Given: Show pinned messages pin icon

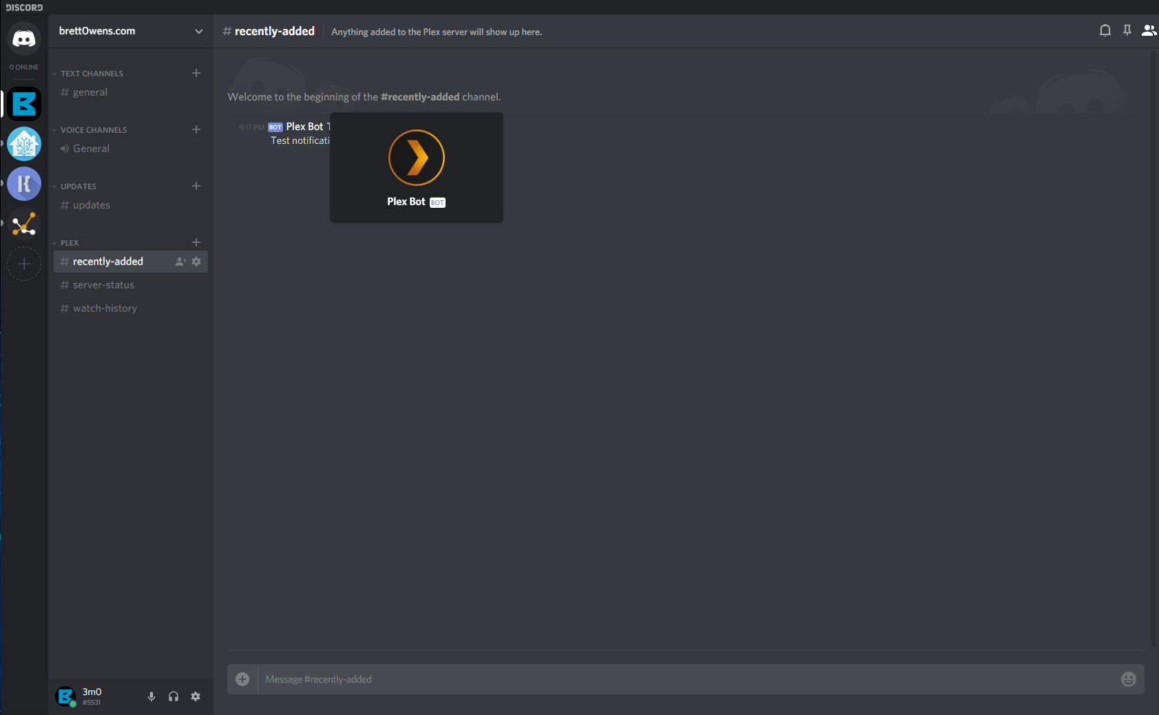Looking at the screenshot, I should pos(1127,30).
